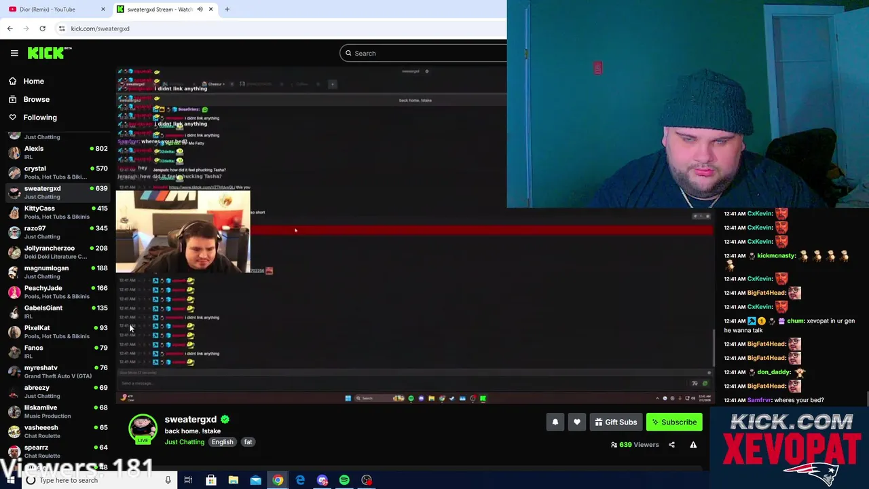Open sweatergxd's profile avatar

coord(143,429)
